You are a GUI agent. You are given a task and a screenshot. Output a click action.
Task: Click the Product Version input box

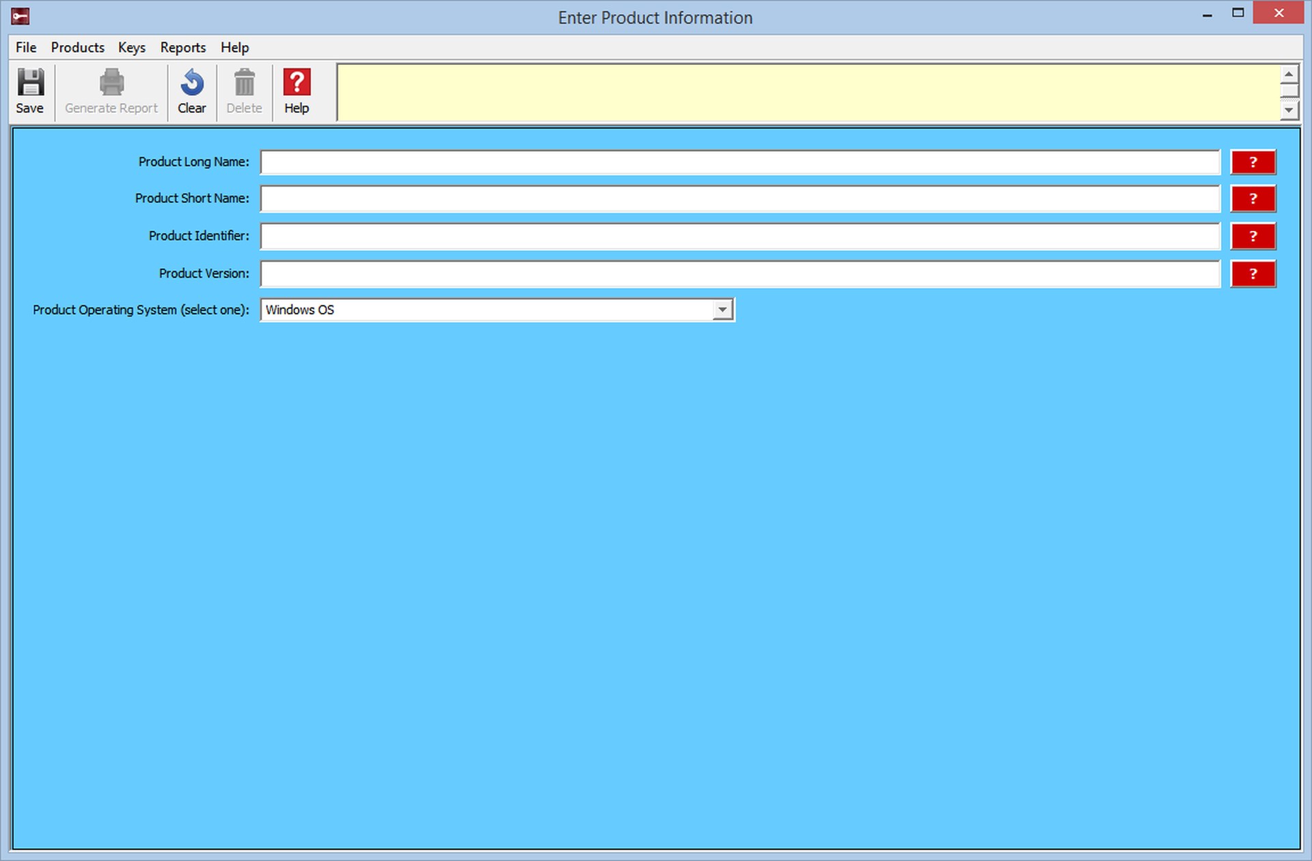739,274
